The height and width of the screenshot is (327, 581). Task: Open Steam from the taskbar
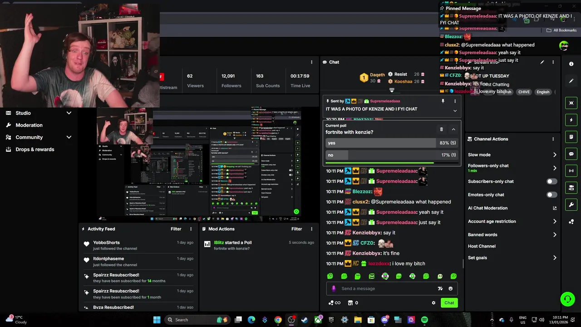pyautogui.click(x=305, y=320)
